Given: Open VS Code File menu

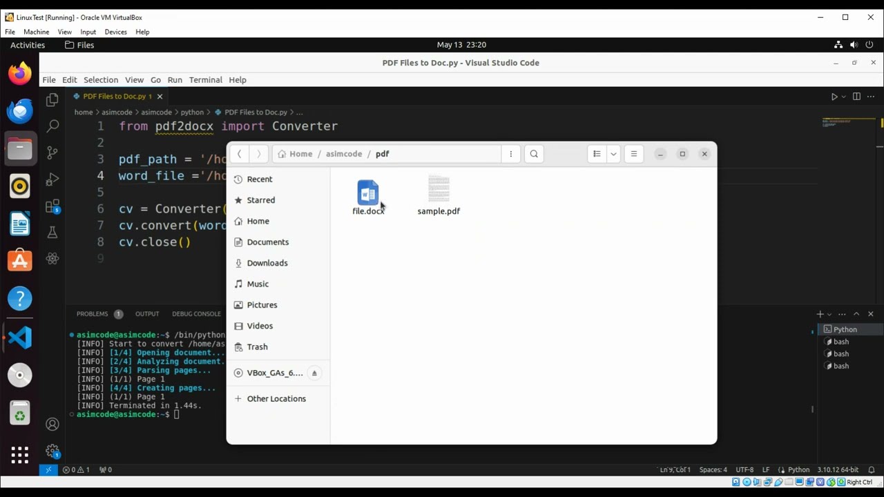Looking at the screenshot, I should point(49,80).
